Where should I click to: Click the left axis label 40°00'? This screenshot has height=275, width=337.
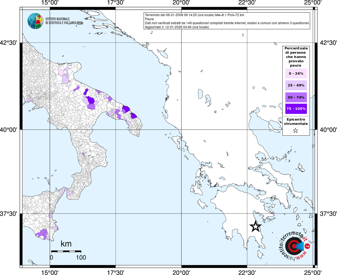click(x=9, y=130)
